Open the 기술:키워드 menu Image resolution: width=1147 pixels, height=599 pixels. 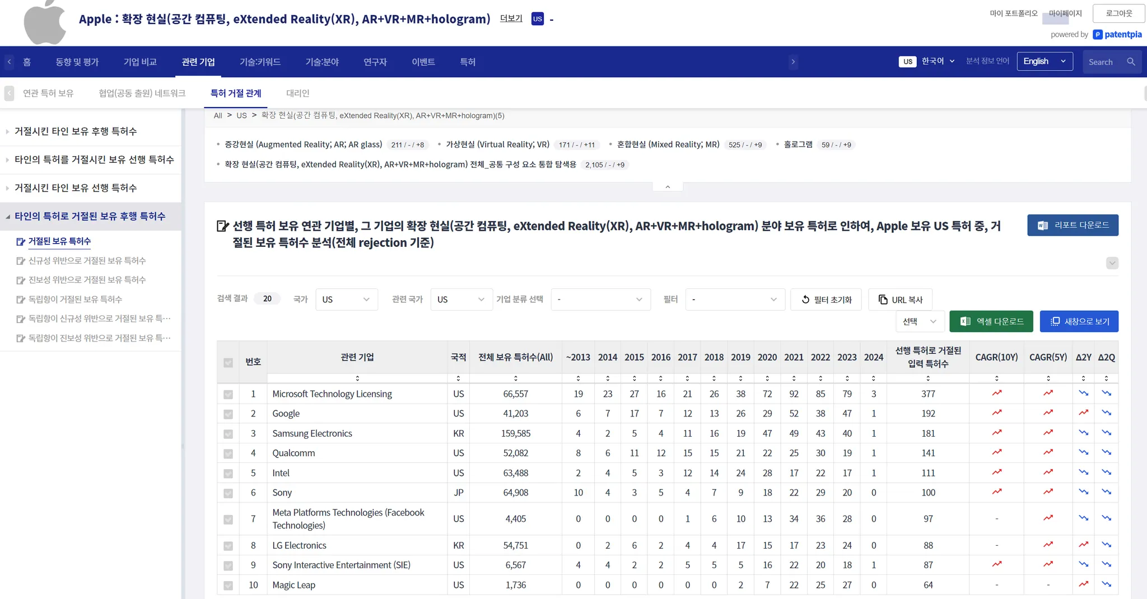point(260,62)
